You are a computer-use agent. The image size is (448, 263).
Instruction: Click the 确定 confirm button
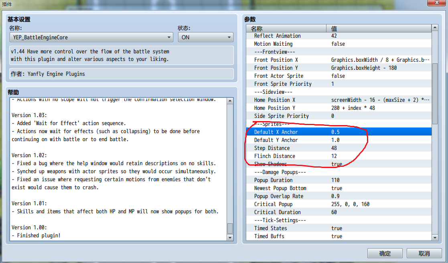(385, 253)
